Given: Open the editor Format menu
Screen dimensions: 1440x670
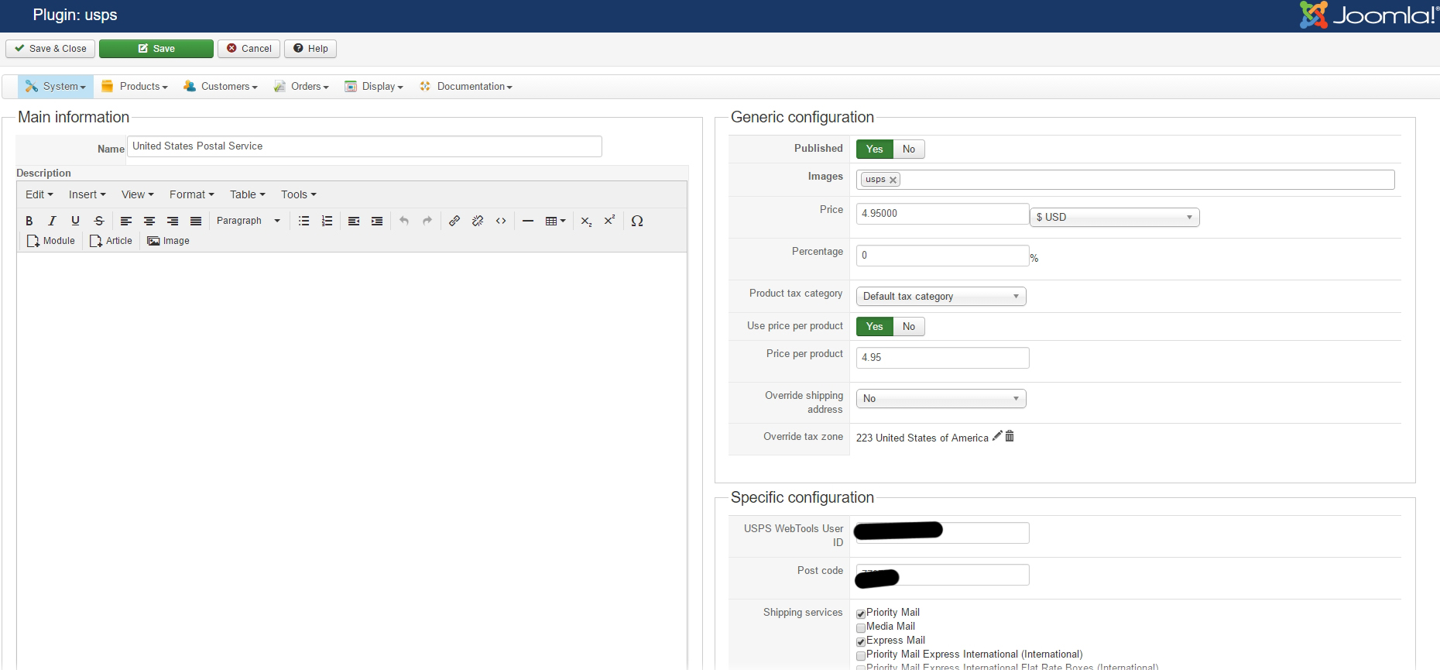Looking at the screenshot, I should (192, 194).
